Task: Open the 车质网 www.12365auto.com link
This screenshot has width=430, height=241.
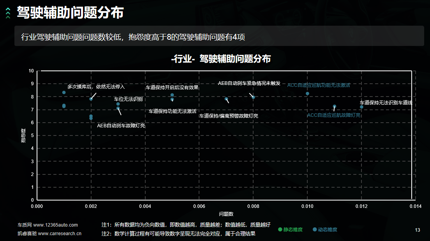Action: point(48,225)
